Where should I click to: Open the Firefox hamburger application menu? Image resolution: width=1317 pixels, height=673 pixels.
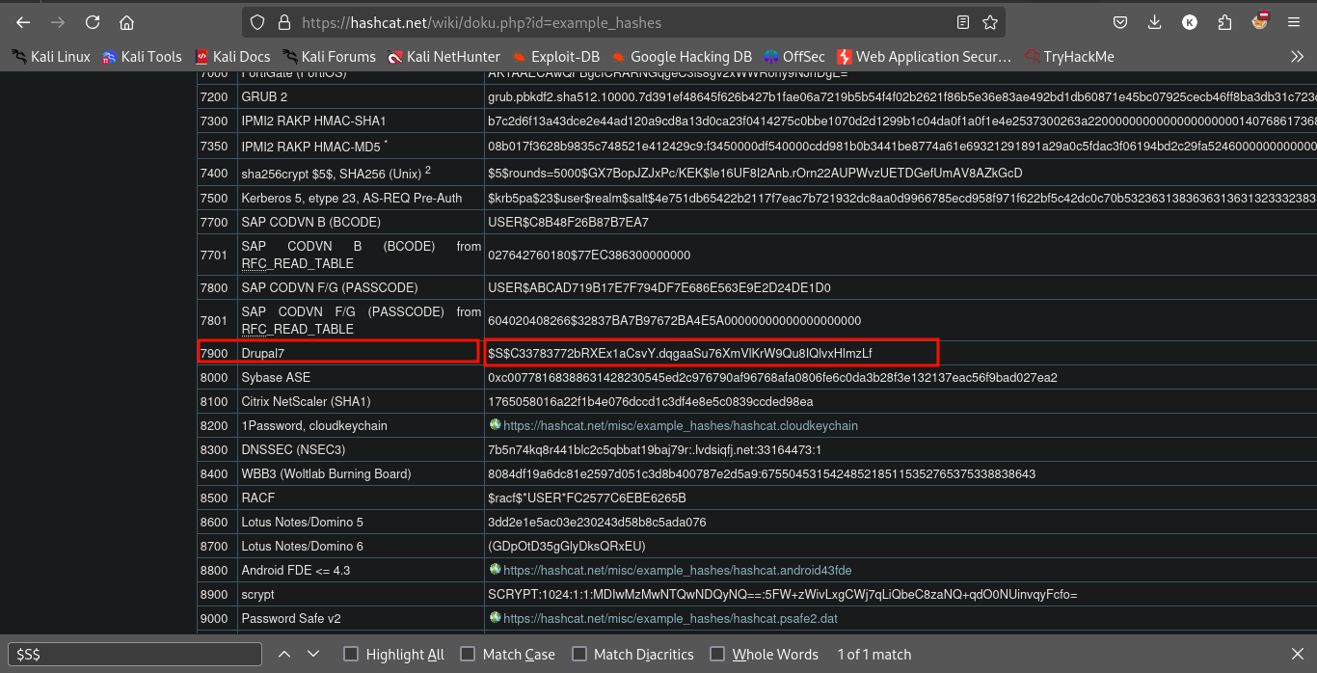coord(1294,22)
